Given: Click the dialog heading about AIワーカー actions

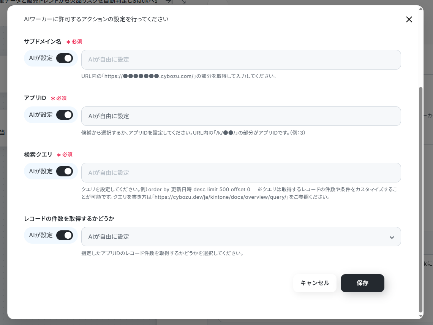Looking at the screenshot, I should [96, 19].
